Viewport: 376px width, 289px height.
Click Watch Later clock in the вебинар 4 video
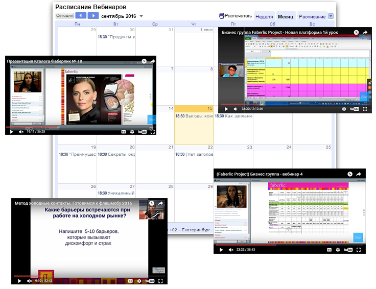(x=350, y=174)
